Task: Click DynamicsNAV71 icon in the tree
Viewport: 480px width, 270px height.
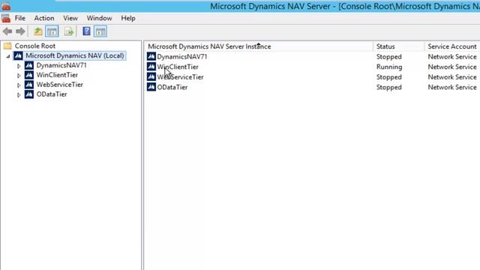Action: click(29, 65)
